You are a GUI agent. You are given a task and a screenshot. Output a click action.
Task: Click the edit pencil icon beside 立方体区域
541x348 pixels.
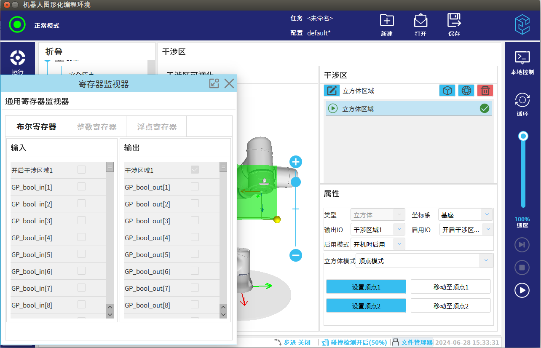coord(332,91)
